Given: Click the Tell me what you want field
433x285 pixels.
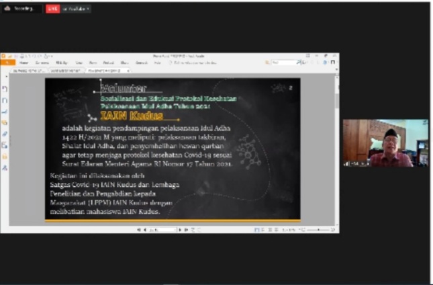Looking at the screenshot, I should pyautogui.click(x=193, y=63).
